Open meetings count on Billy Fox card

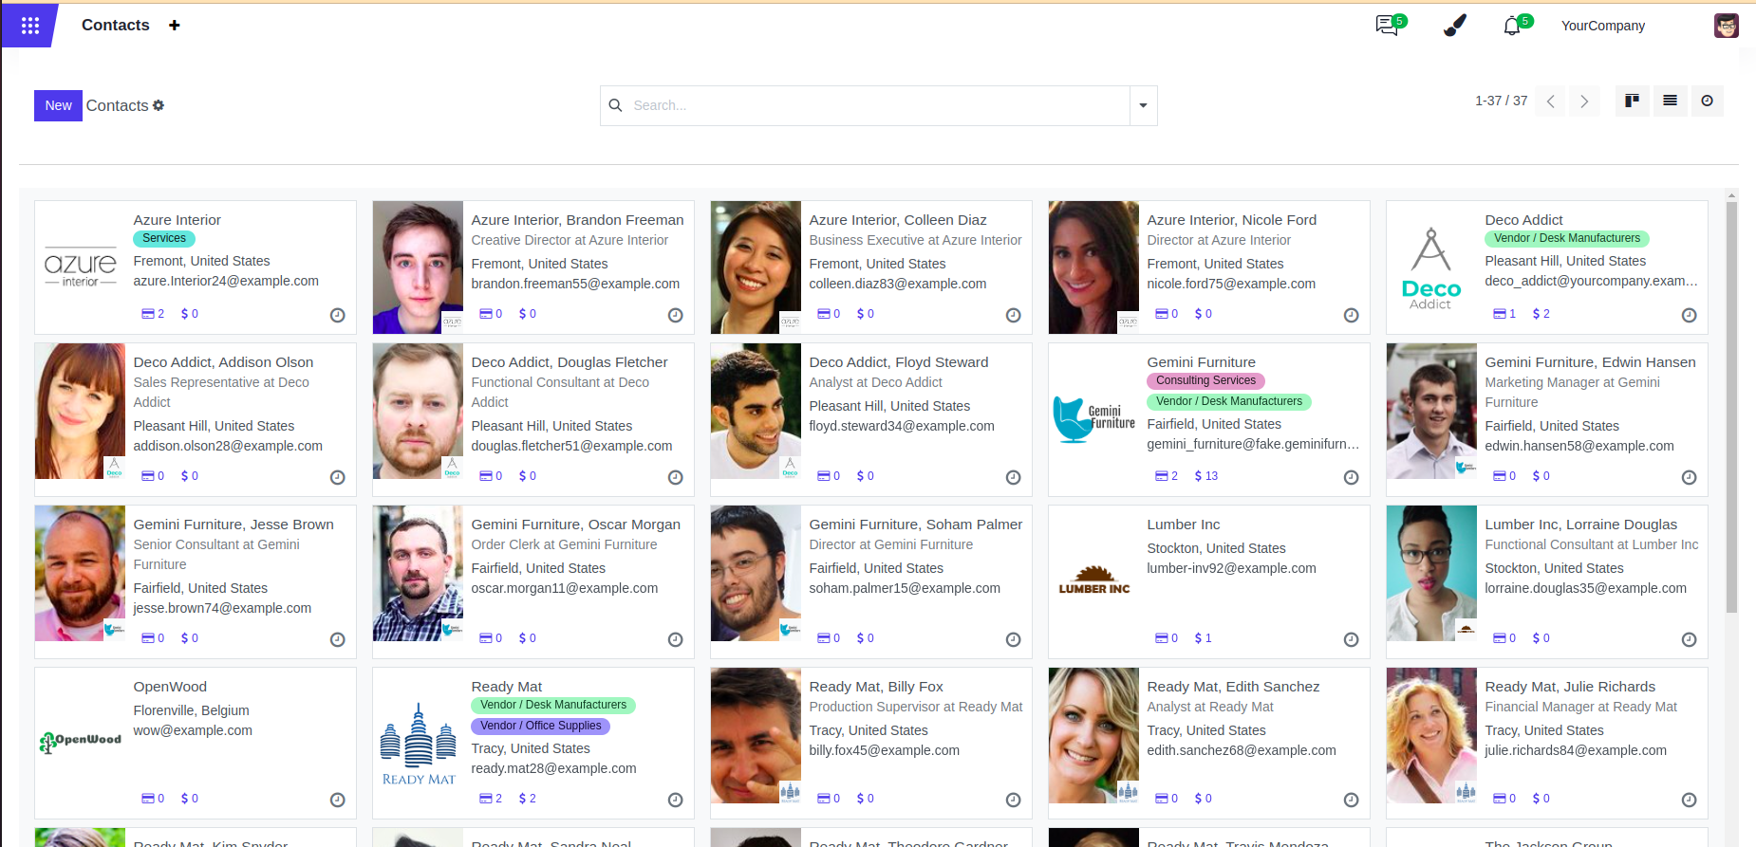(x=829, y=799)
